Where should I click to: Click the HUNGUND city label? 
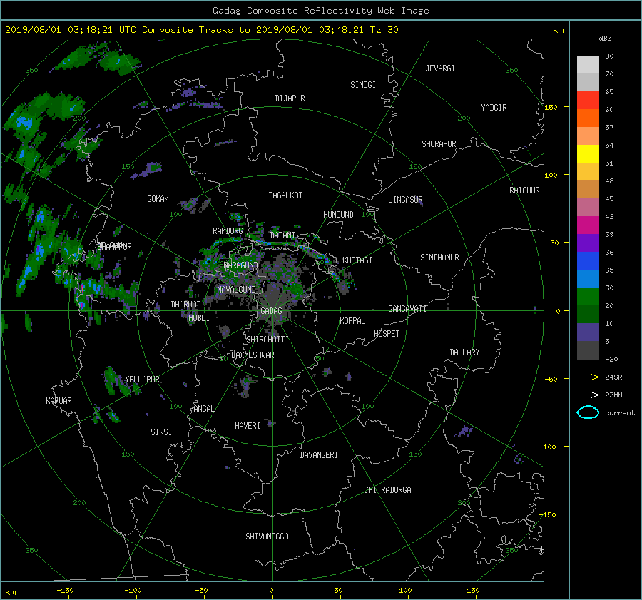[x=338, y=215]
